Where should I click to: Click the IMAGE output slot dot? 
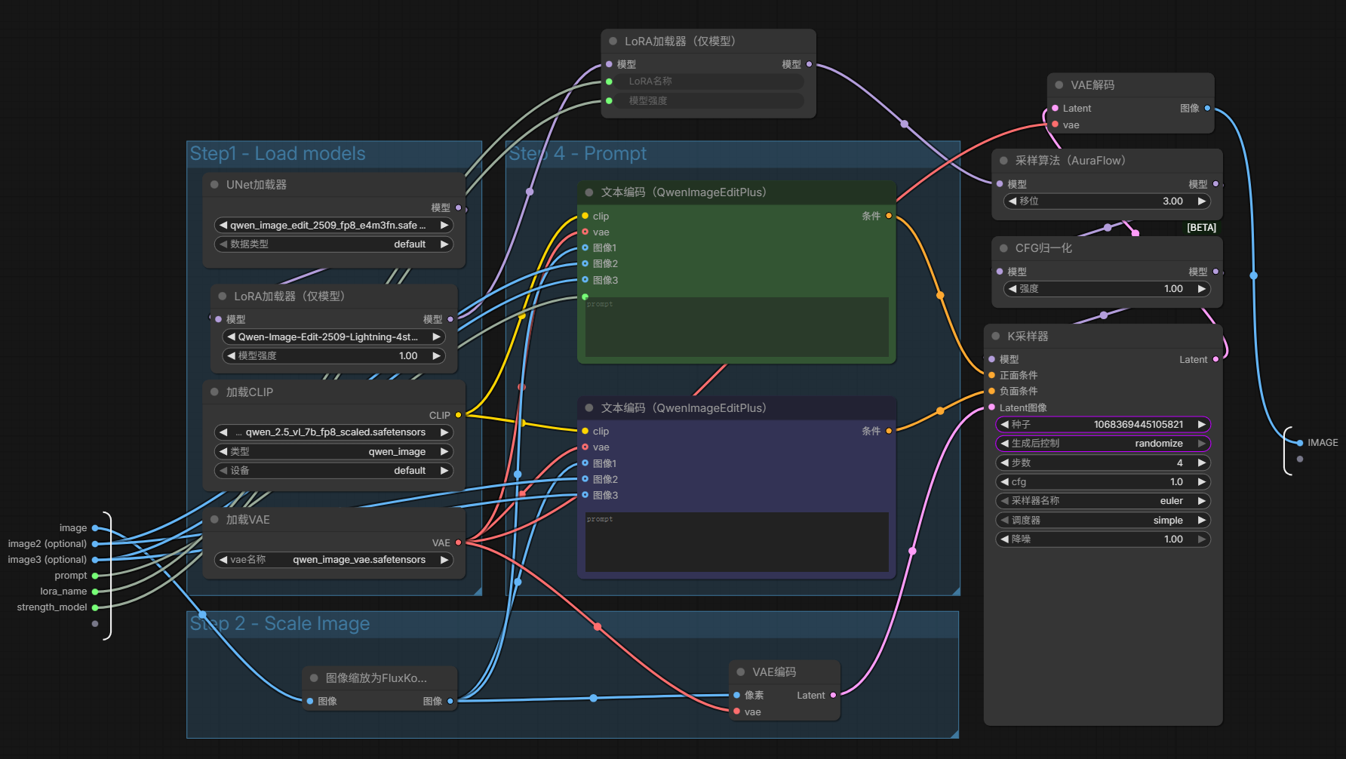click(x=1299, y=443)
